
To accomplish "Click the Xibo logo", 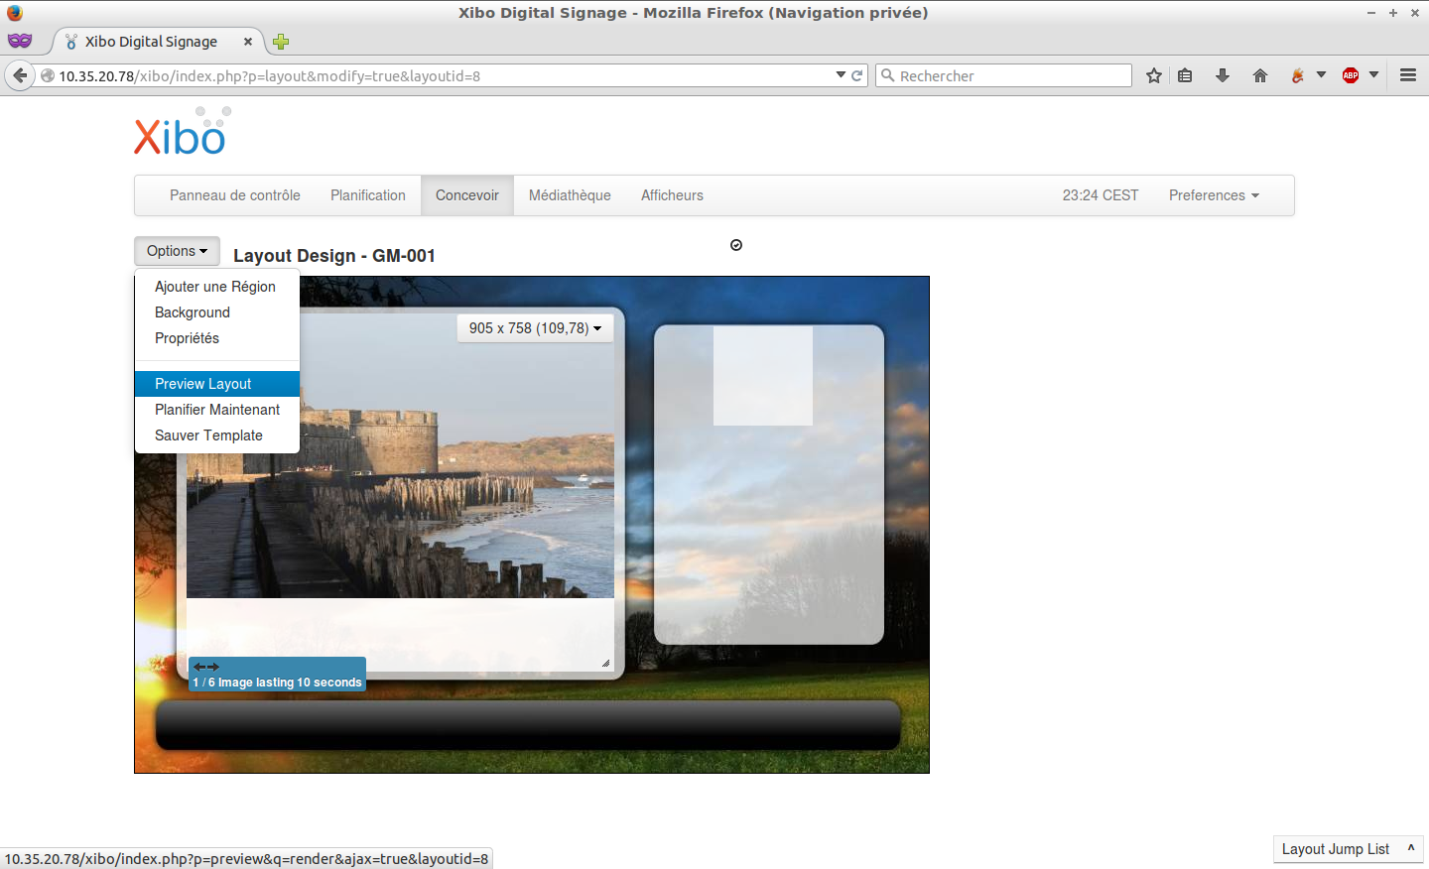I will 182,133.
